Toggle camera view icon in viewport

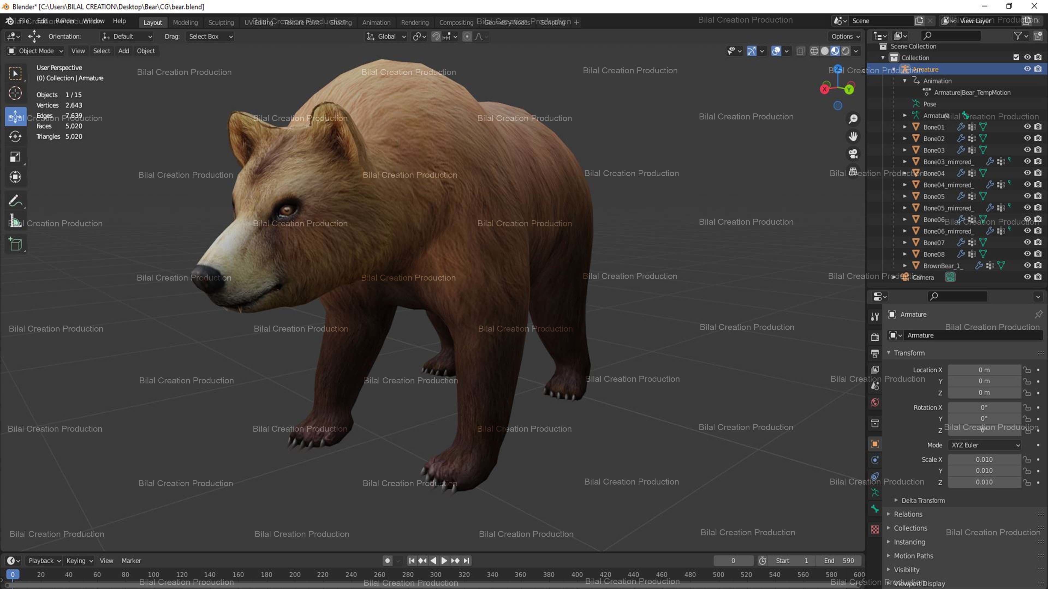(853, 154)
